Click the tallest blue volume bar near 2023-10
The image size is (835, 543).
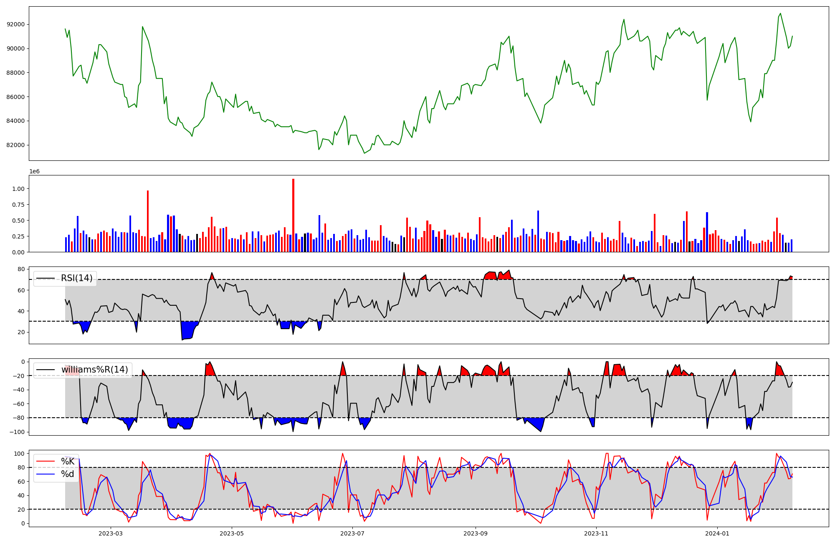[538, 231]
